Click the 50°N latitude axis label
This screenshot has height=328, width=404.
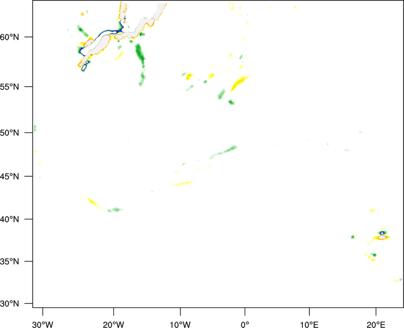click(10, 133)
